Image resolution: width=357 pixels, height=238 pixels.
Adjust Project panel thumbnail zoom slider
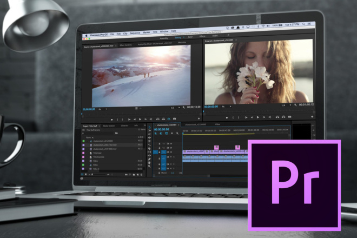100,175
